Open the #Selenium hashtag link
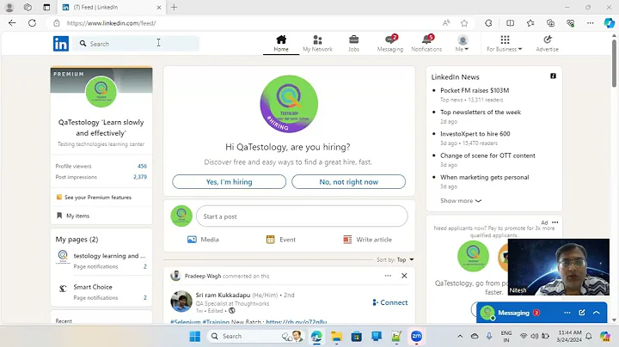 tap(185, 322)
